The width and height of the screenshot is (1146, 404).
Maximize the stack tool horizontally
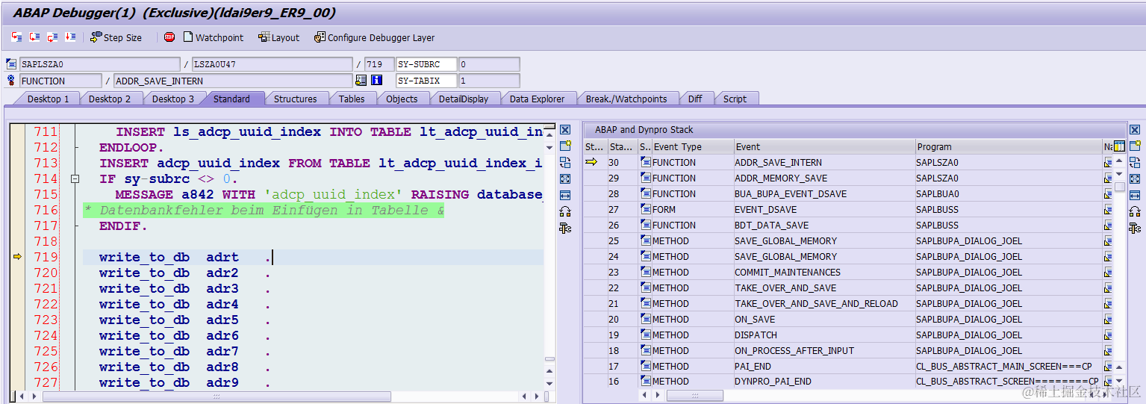coord(1135,195)
